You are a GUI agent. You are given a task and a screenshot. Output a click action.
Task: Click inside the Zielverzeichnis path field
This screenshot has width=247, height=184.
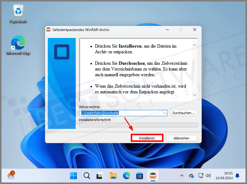pyautogui.click(x=120, y=113)
